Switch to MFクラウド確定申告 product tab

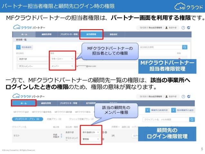pos(42,112)
